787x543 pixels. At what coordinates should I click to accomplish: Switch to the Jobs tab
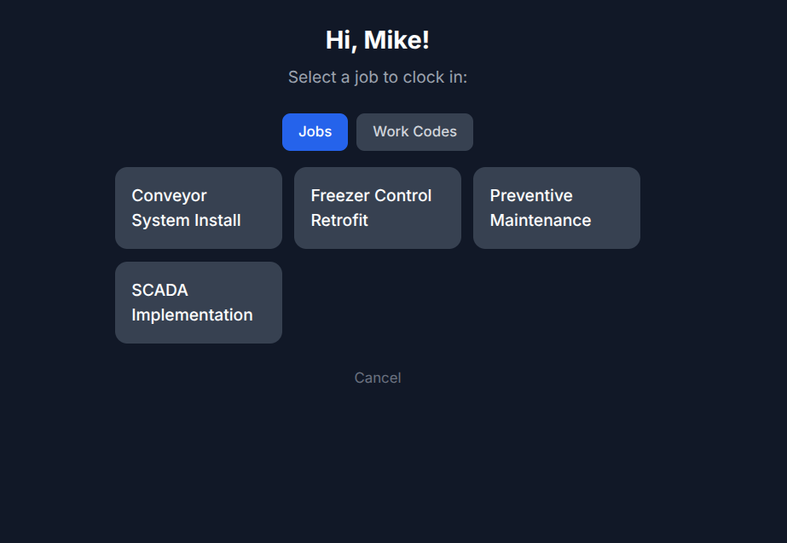(x=315, y=132)
